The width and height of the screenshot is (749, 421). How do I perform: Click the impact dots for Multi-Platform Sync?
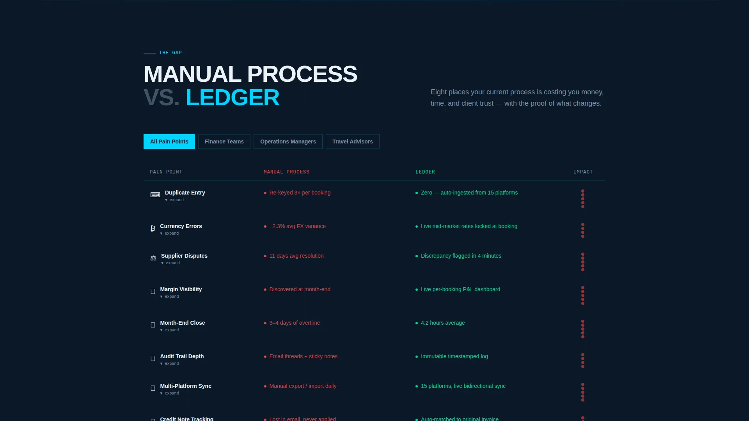pyautogui.click(x=583, y=392)
